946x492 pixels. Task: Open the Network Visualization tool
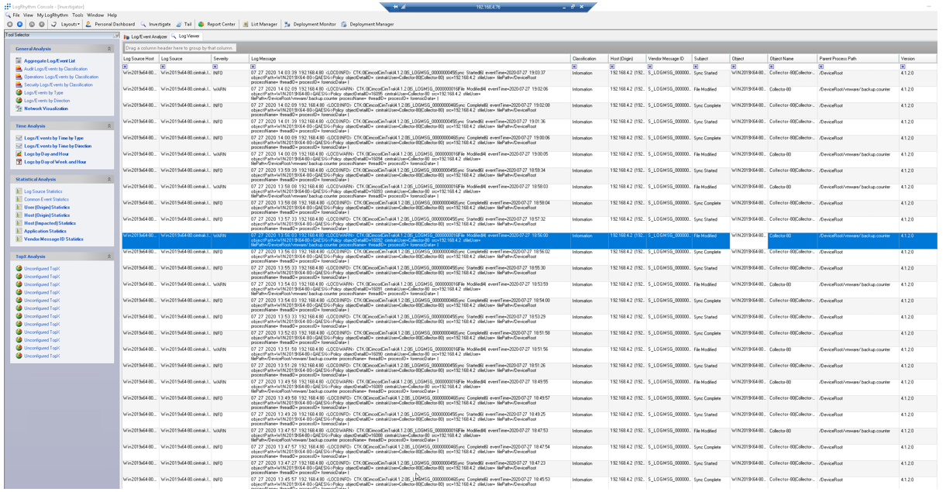click(x=46, y=108)
